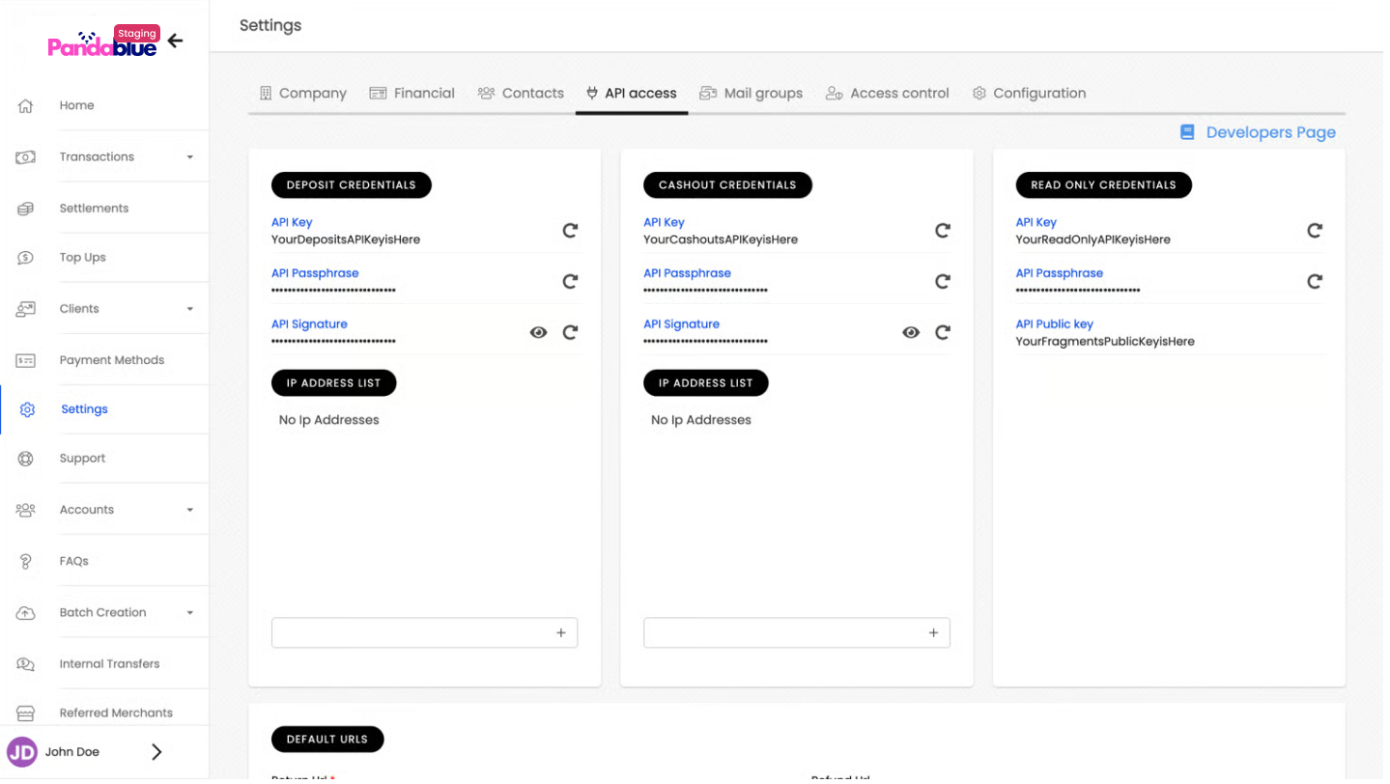This screenshot has width=1390, height=784.
Task: Switch to the Financial tab
Action: [411, 94]
